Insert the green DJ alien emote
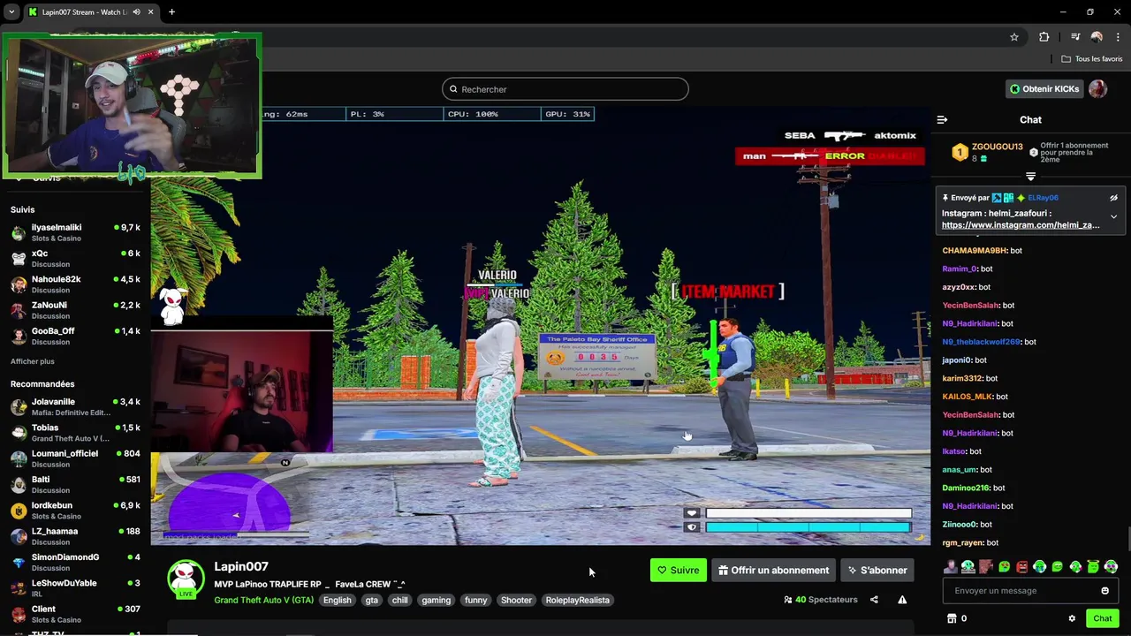Screen dimensions: 1131x636 click(x=968, y=566)
